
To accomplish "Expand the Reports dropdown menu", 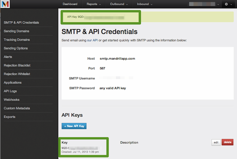I will click(94, 4).
